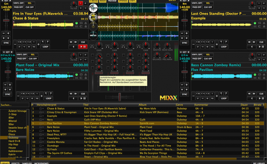This screenshot has height=164, width=267.
Task: Click the loop-in marker icon on Deck 1
Action: point(43,42)
